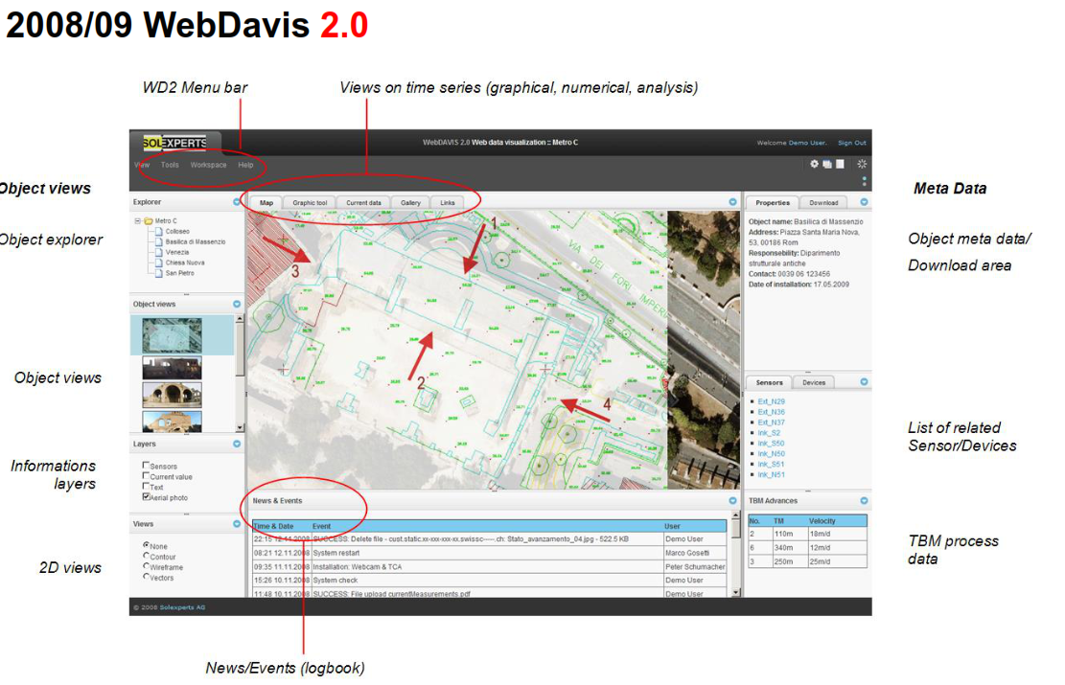
Task: Select the stone arches thumbnail in Object views
Action: click(x=172, y=395)
